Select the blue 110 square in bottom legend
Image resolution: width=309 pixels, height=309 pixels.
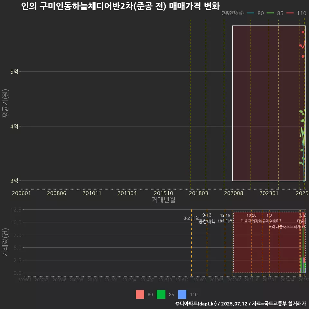182,295
